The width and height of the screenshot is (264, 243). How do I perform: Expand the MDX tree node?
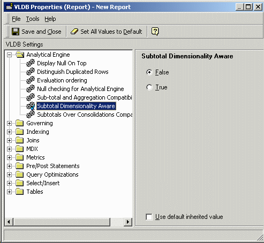10,149
